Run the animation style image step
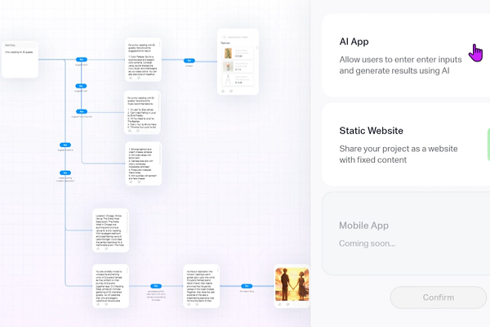 point(247,286)
